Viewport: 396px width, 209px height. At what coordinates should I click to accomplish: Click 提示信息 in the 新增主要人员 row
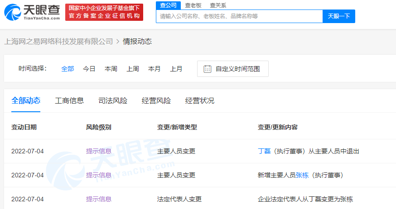98,175
